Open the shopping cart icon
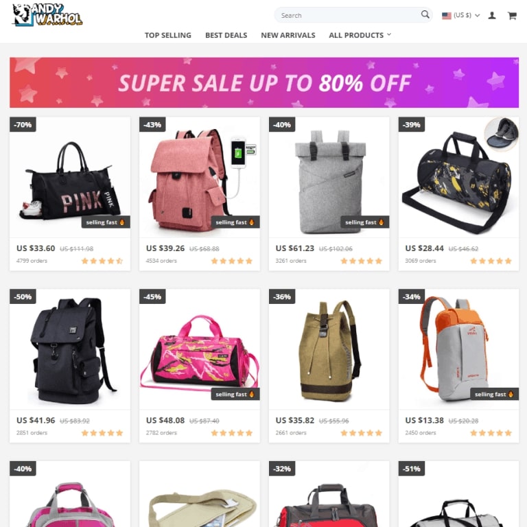 coord(512,16)
